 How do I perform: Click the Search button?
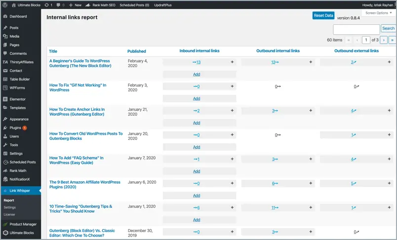point(388,28)
